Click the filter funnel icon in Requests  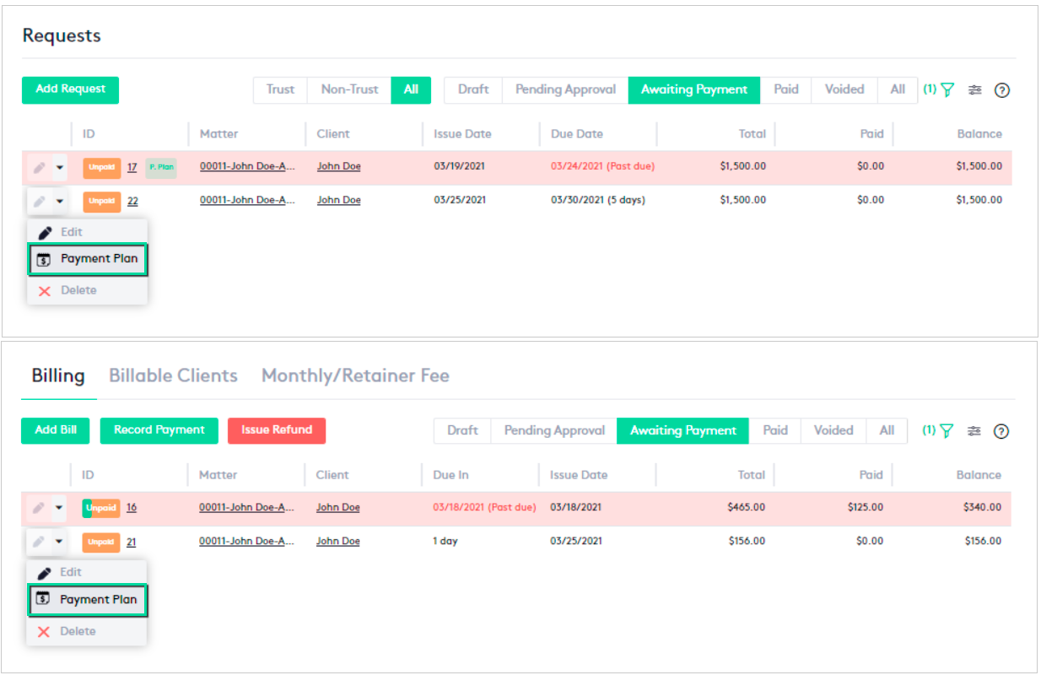click(x=947, y=90)
